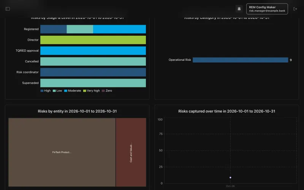Viewport: 304px width, 190px height.
Task: Toggle the Very high legend entry
Action: [91, 91]
